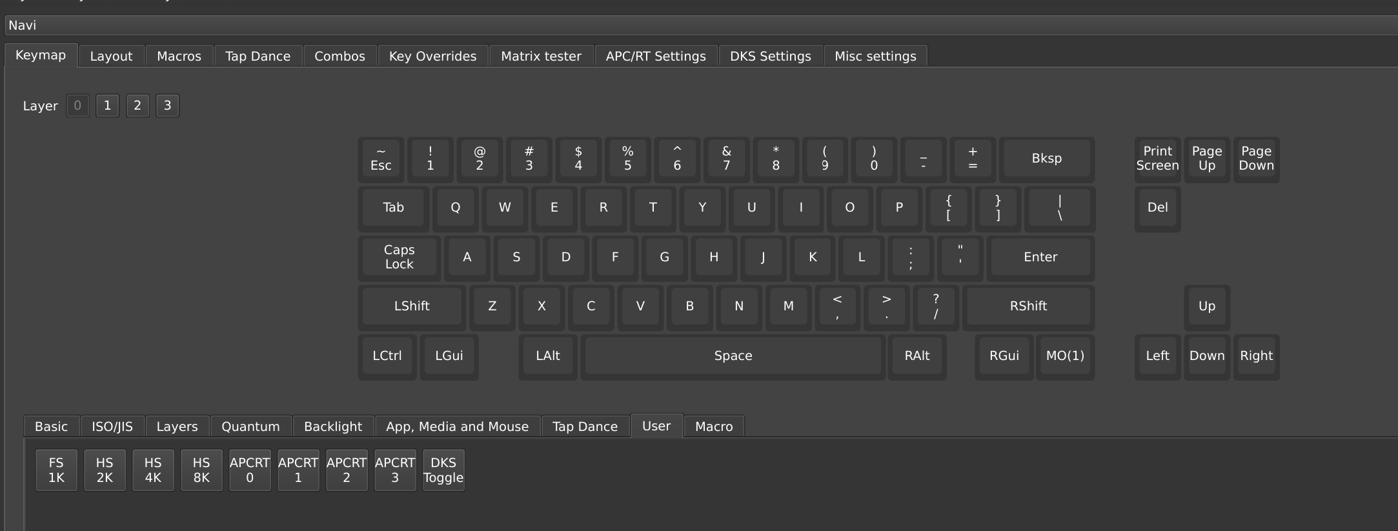Open App, Media and Mouse tab
The image size is (1398, 531).
tap(457, 426)
